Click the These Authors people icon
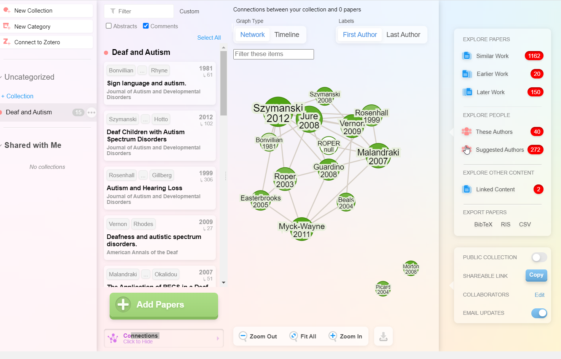561x359 pixels. (467, 132)
